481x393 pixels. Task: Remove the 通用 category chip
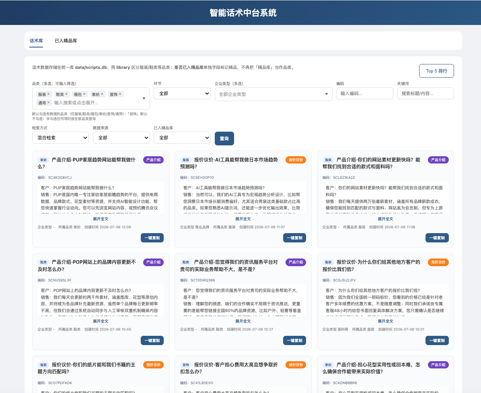(49, 103)
